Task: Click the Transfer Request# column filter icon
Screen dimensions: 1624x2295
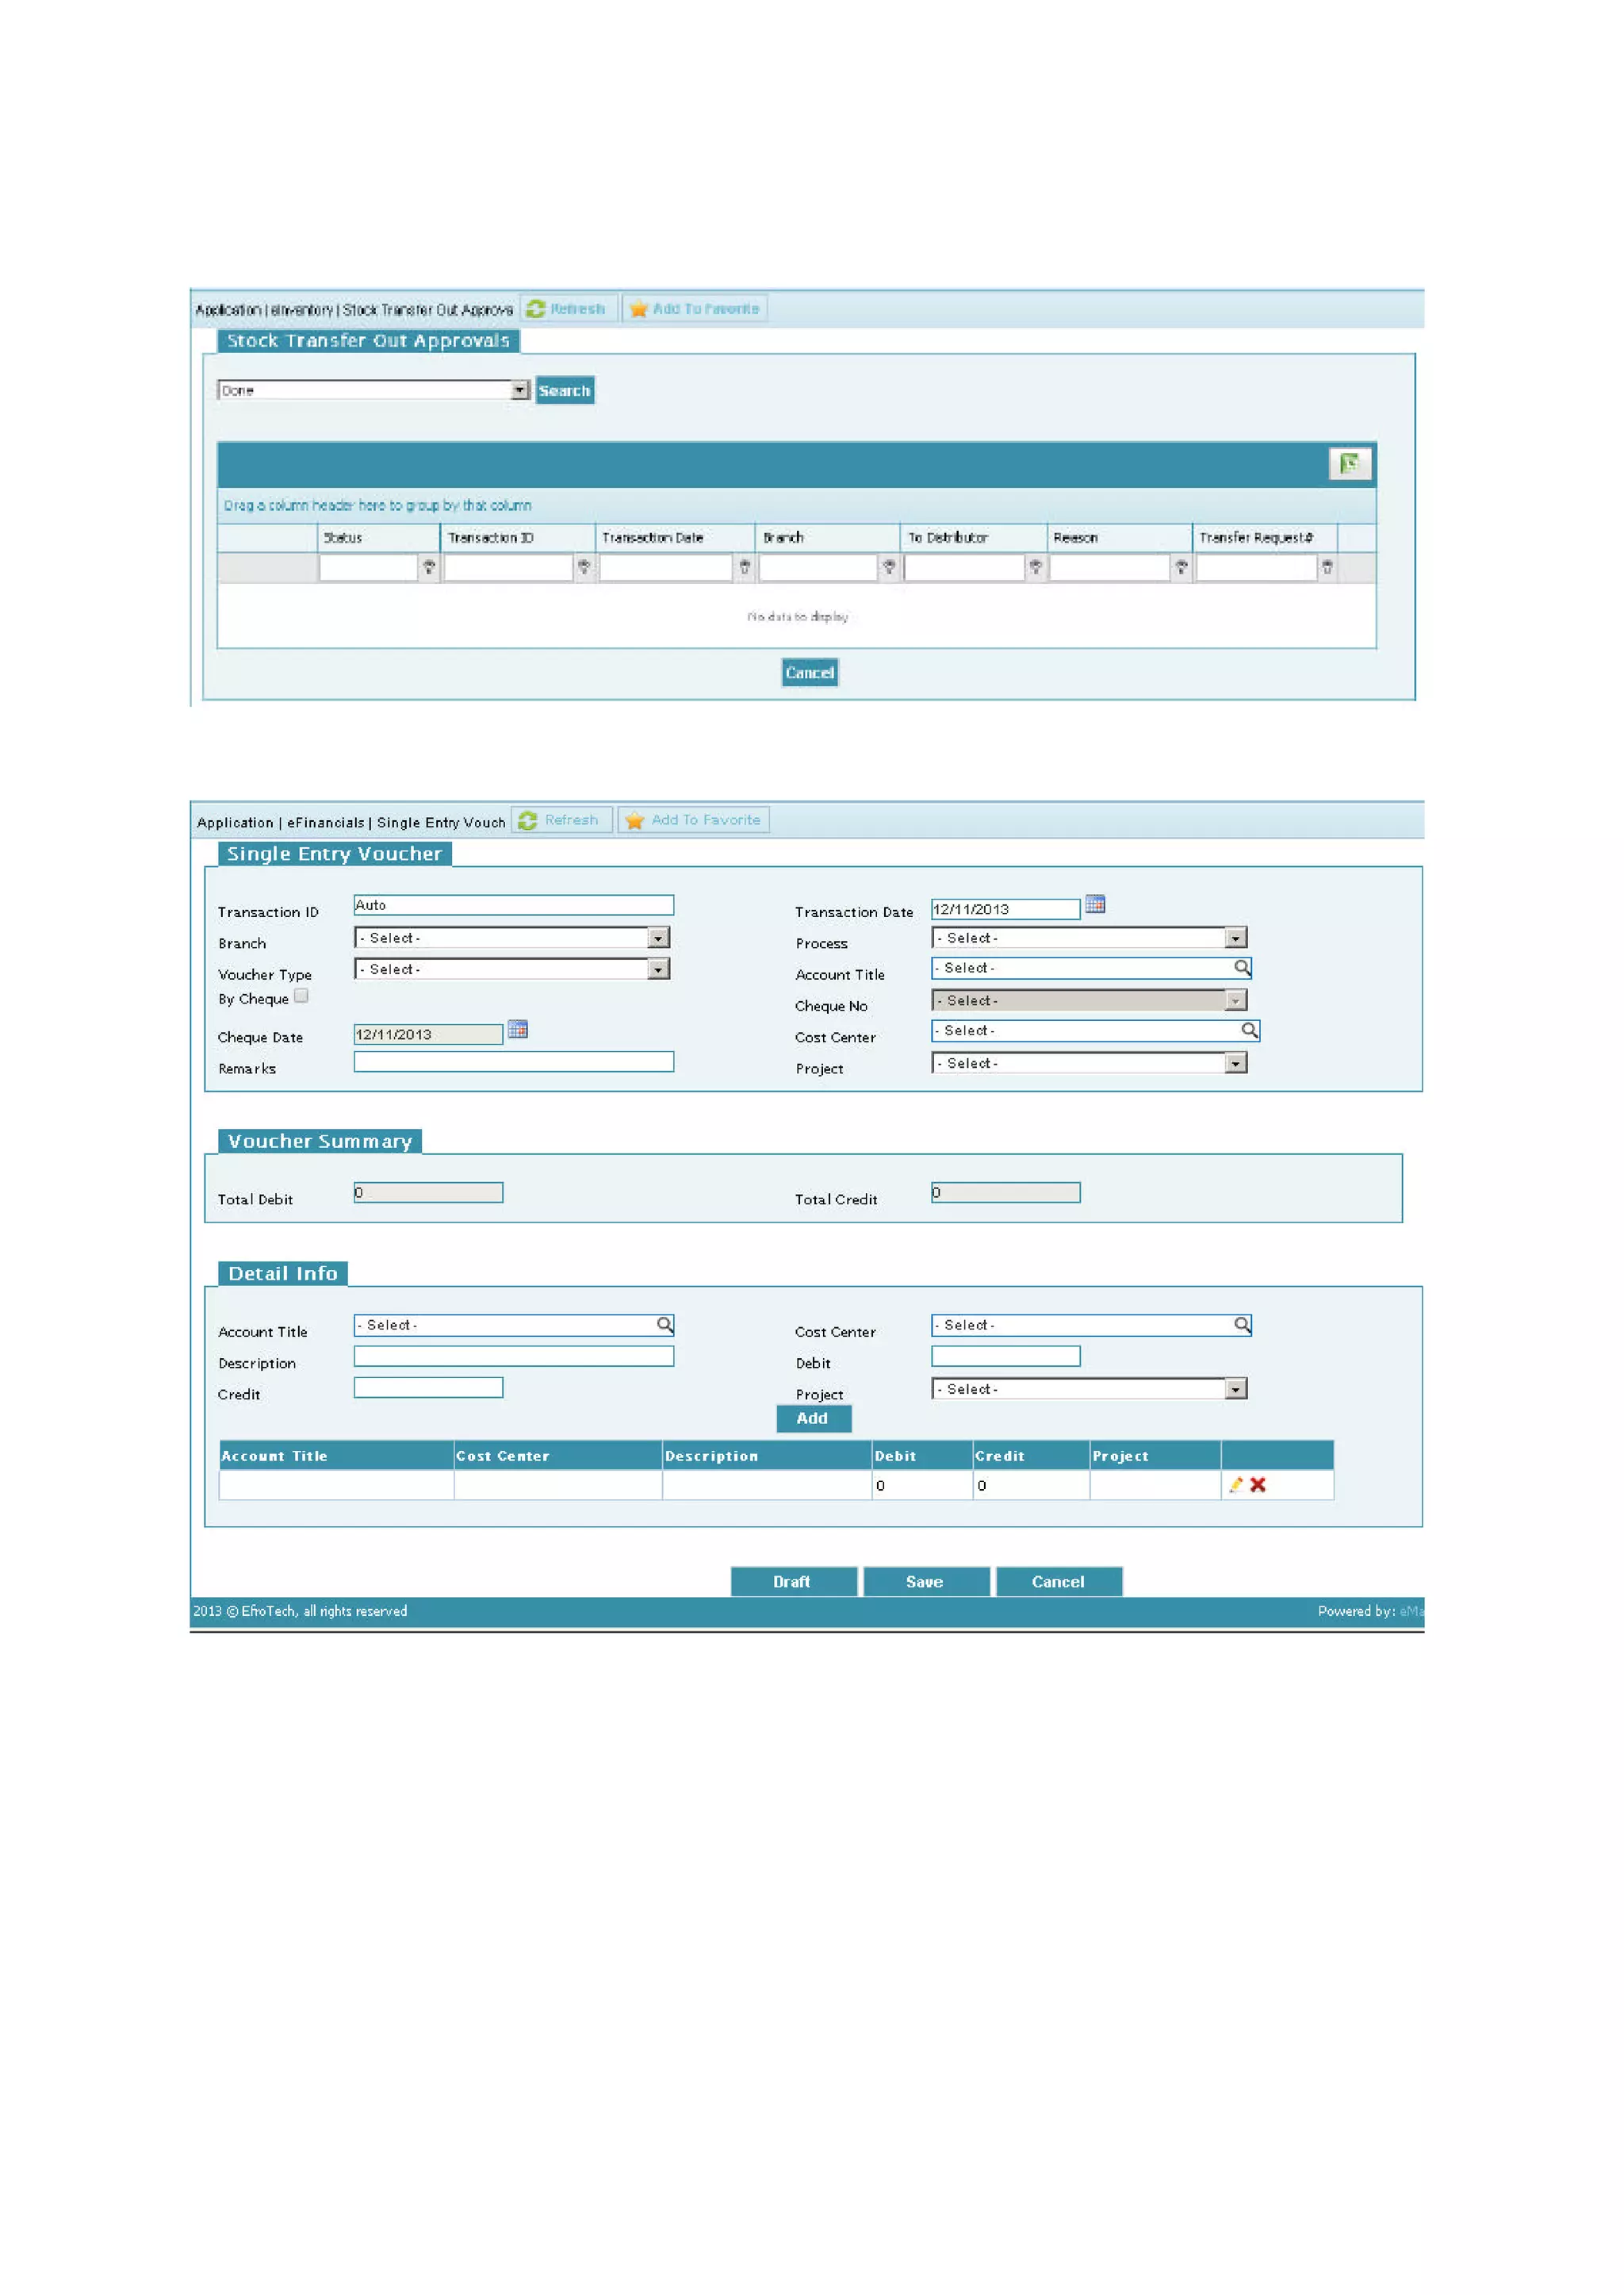Action: pyautogui.click(x=1327, y=567)
